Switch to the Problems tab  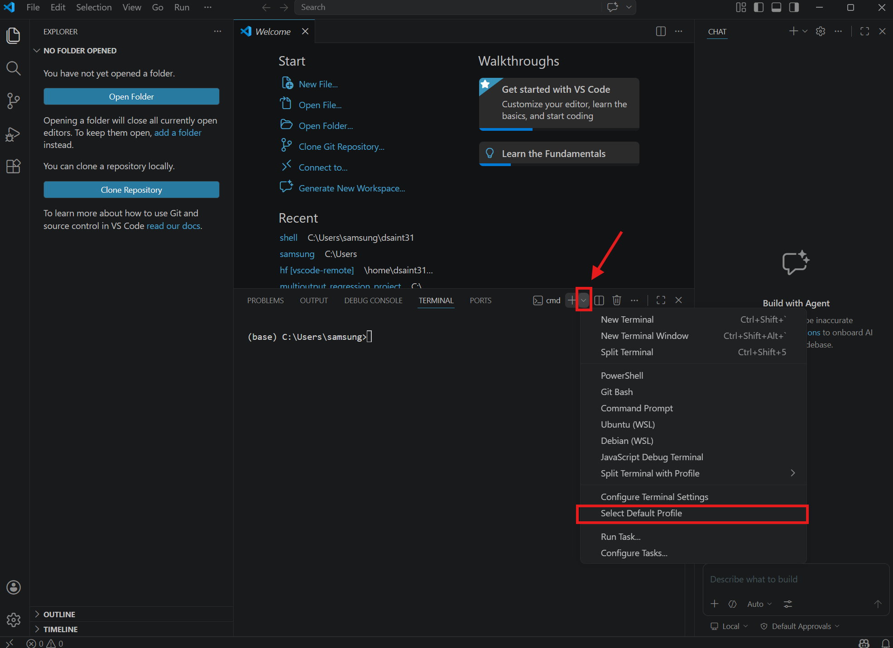coord(265,300)
